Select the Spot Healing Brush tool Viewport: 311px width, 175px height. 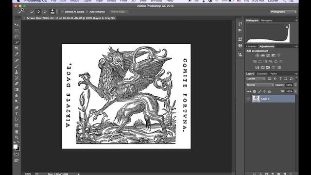[17, 60]
